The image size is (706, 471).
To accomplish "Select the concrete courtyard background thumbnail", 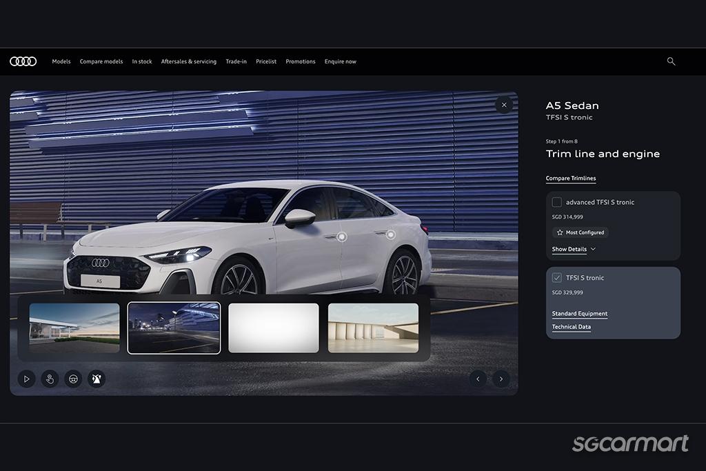I will coord(373,328).
